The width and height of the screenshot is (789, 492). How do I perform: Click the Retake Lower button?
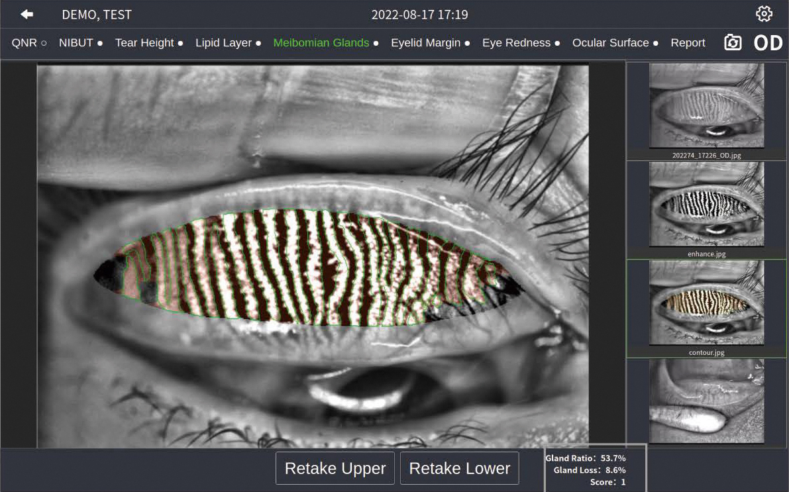(459, 468)
